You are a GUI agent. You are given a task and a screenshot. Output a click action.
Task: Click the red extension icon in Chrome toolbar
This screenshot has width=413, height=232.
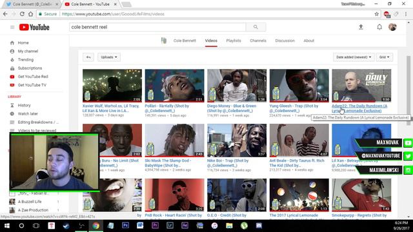387,14
